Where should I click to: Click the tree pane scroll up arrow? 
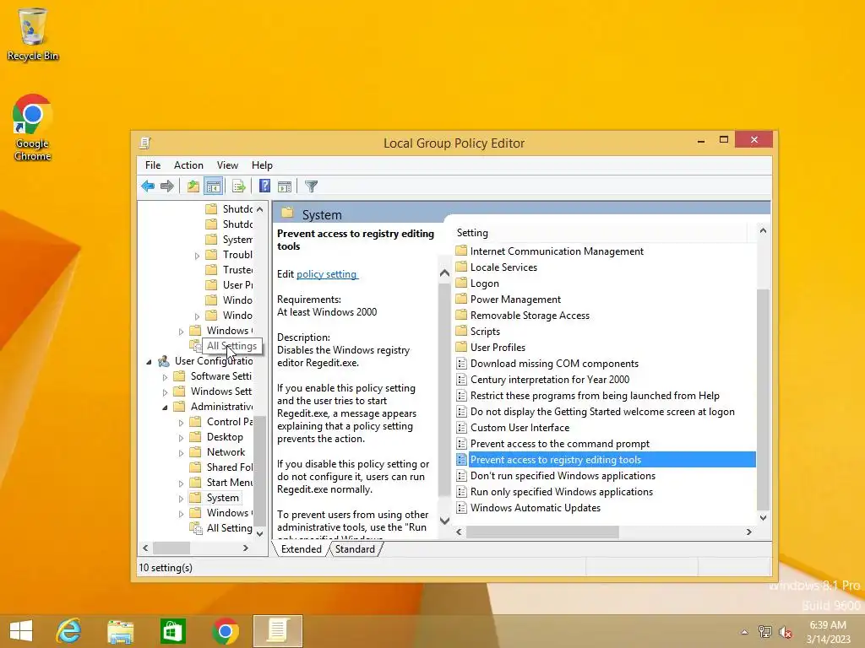point(260,209)
